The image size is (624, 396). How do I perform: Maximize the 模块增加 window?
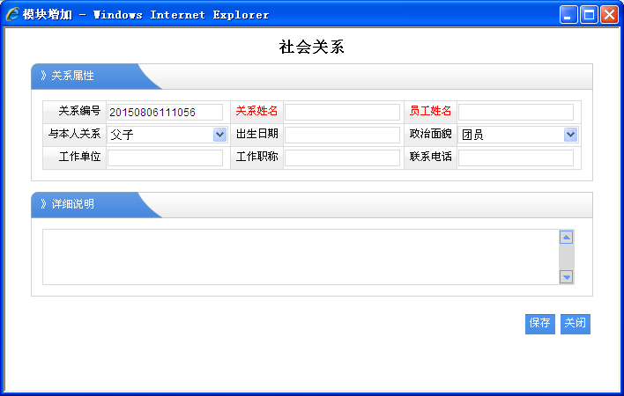coord(589,14)
